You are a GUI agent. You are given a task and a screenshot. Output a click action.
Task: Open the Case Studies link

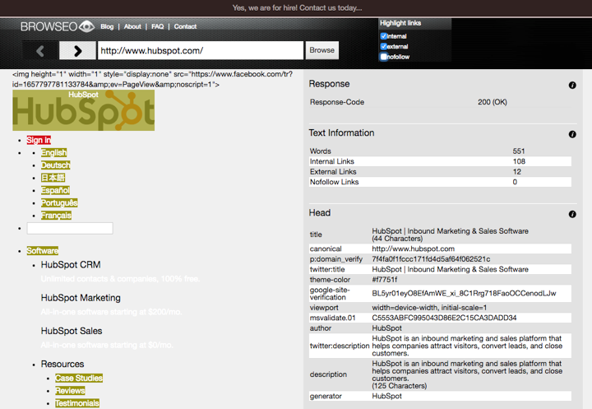coord(79,379)
